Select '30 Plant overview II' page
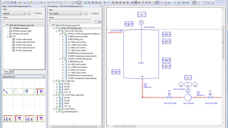The width and height of the screenshot is (228, 128). 20,34
